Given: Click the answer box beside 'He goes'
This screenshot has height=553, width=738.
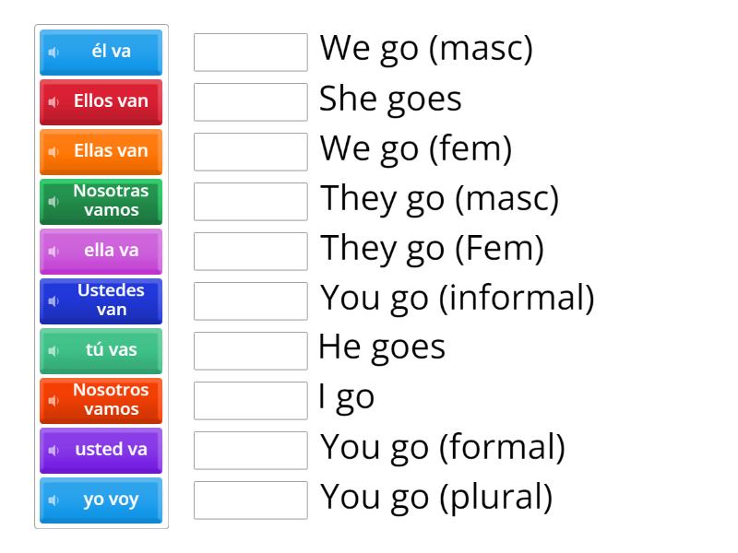Looking at the screenshot, I should pos(250,350).
